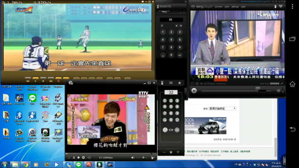
Task: Click previous track in anime player
Action: coord(28,81)
